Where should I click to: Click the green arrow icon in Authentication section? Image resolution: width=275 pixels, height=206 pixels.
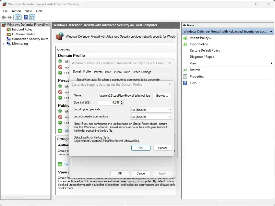pos(60,164)
